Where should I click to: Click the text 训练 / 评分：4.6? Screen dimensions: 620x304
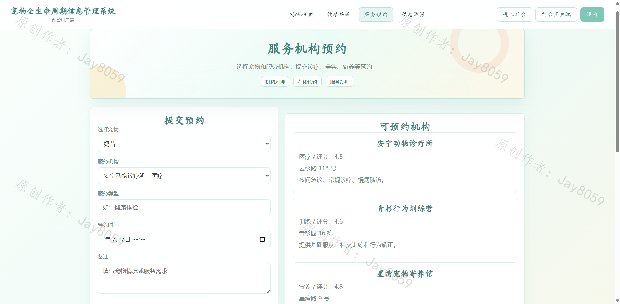pos(321,222)
